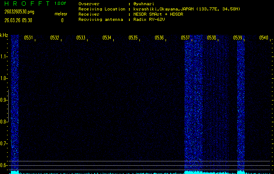Screen dimensions: 274x174
Task: Select the 0533 time marker
Action: coord(81,38)
